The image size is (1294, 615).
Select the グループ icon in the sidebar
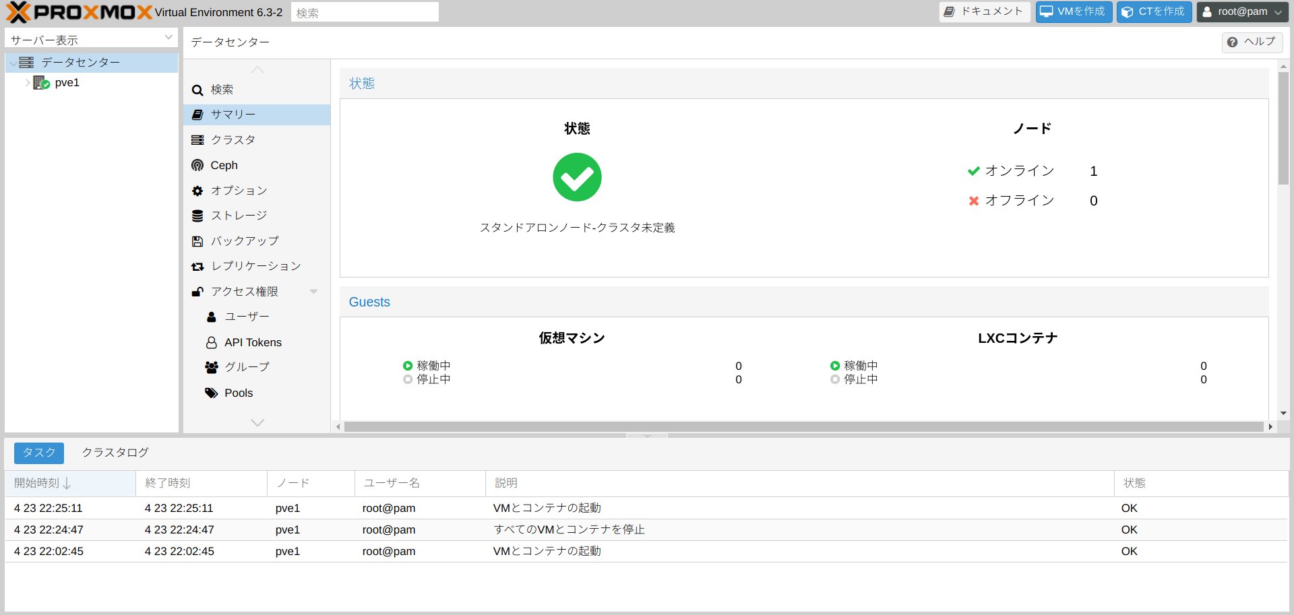[x=211, y=367]
